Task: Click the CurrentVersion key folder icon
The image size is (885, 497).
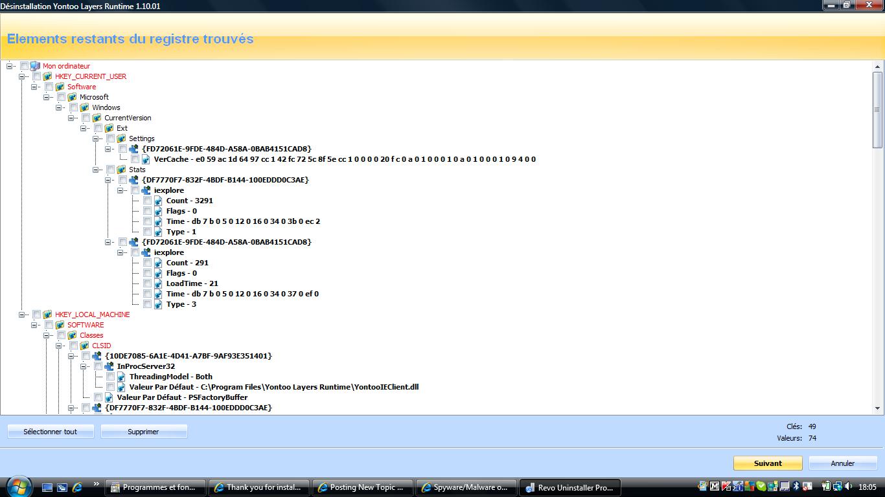Action: [x=97, y=118]
